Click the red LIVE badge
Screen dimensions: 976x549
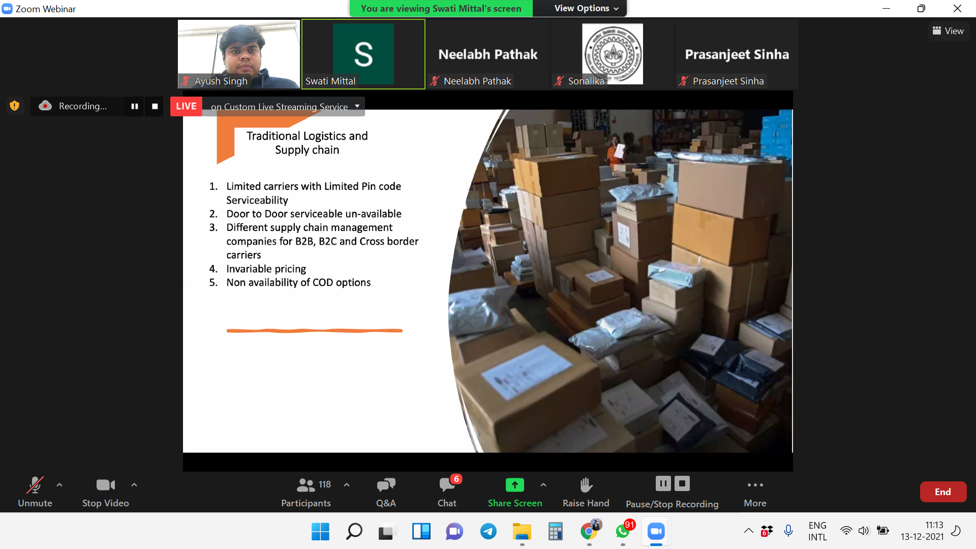pyautogui.click(x=186, y=106)
